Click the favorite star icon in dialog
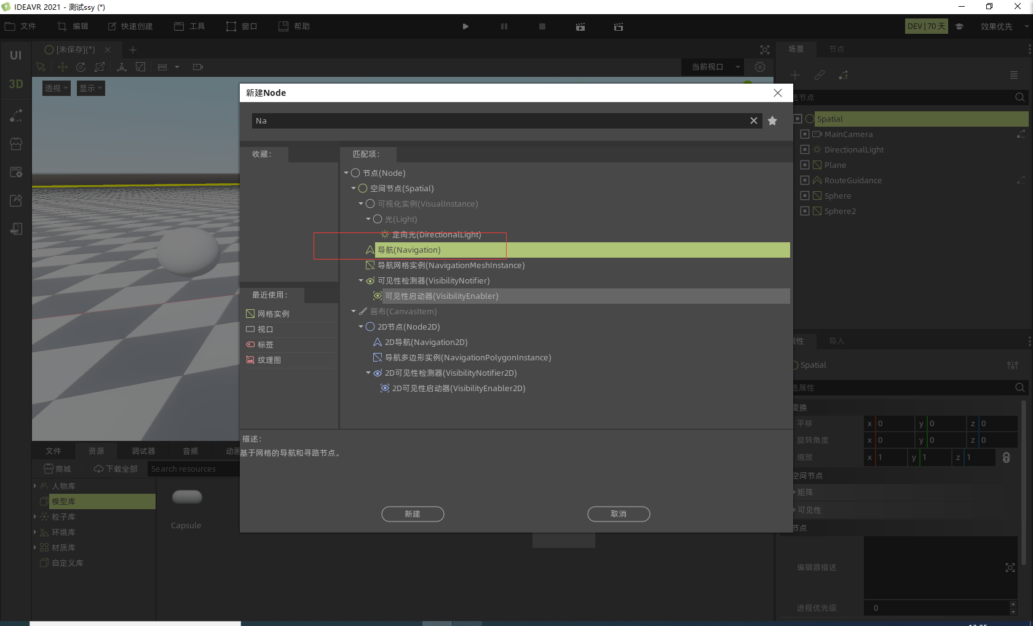This screenshot has width=1033, height=626. 772,121
